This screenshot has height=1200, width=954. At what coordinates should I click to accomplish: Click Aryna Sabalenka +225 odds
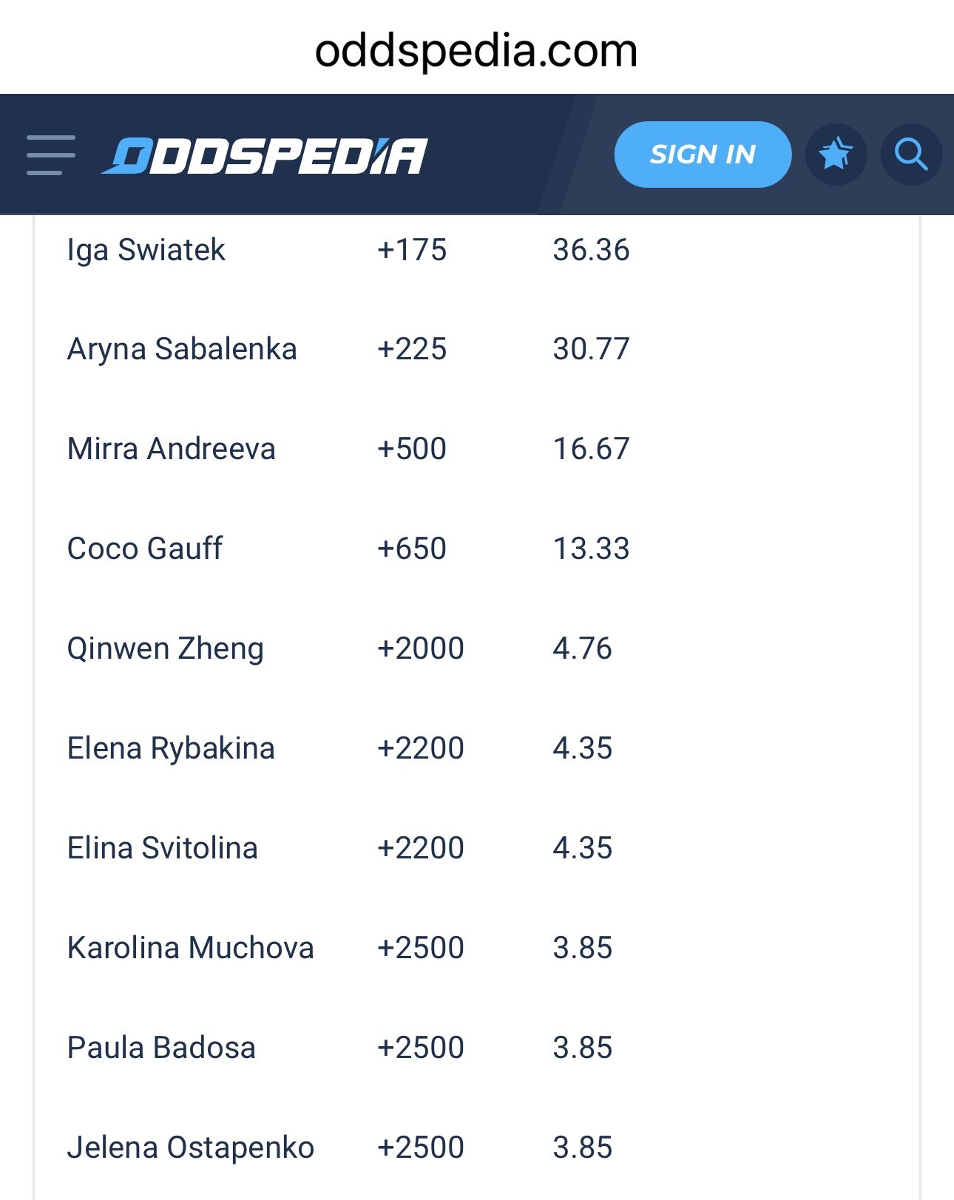[412, 349]
